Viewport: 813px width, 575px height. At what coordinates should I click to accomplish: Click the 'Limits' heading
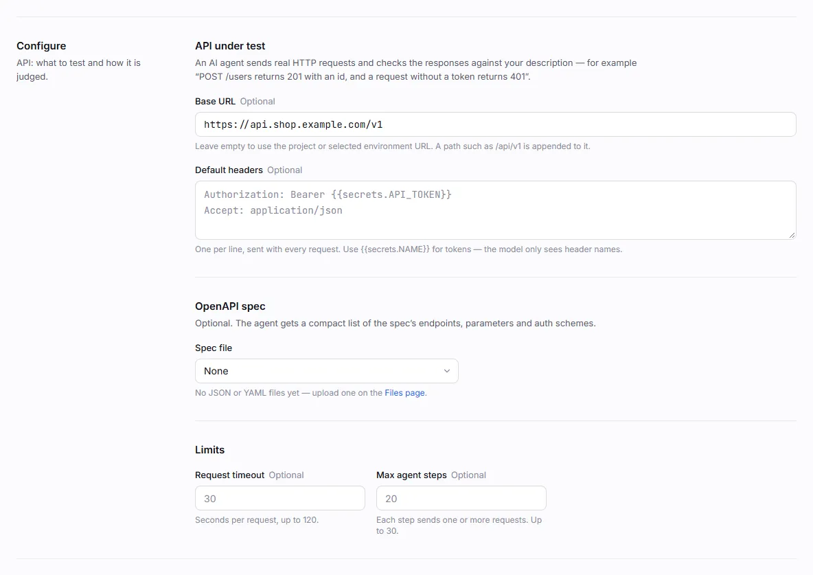pos(209,450)
